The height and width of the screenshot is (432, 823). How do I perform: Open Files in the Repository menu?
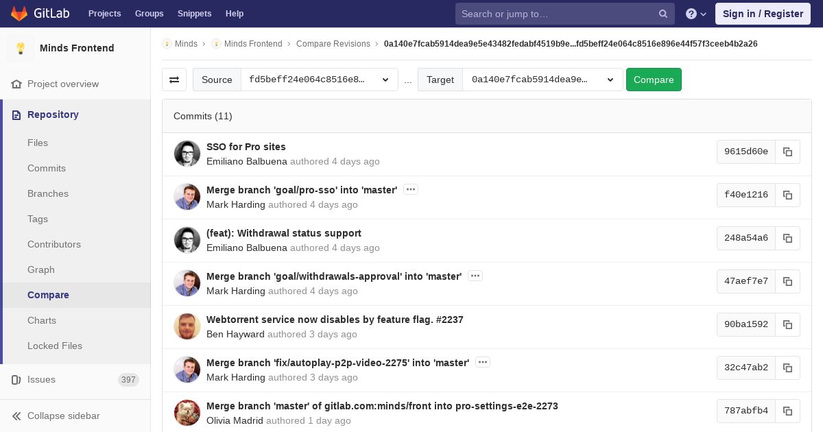(38, 143)
